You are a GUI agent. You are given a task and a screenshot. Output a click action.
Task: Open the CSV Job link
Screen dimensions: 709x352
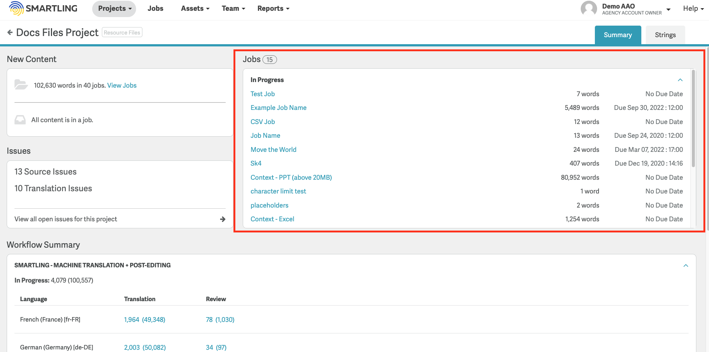click(x=262, y=122)
